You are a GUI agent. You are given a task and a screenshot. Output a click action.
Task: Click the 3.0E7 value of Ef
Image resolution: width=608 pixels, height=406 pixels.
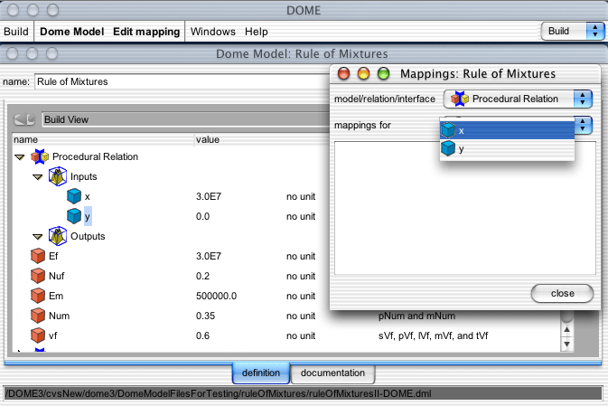209,256
